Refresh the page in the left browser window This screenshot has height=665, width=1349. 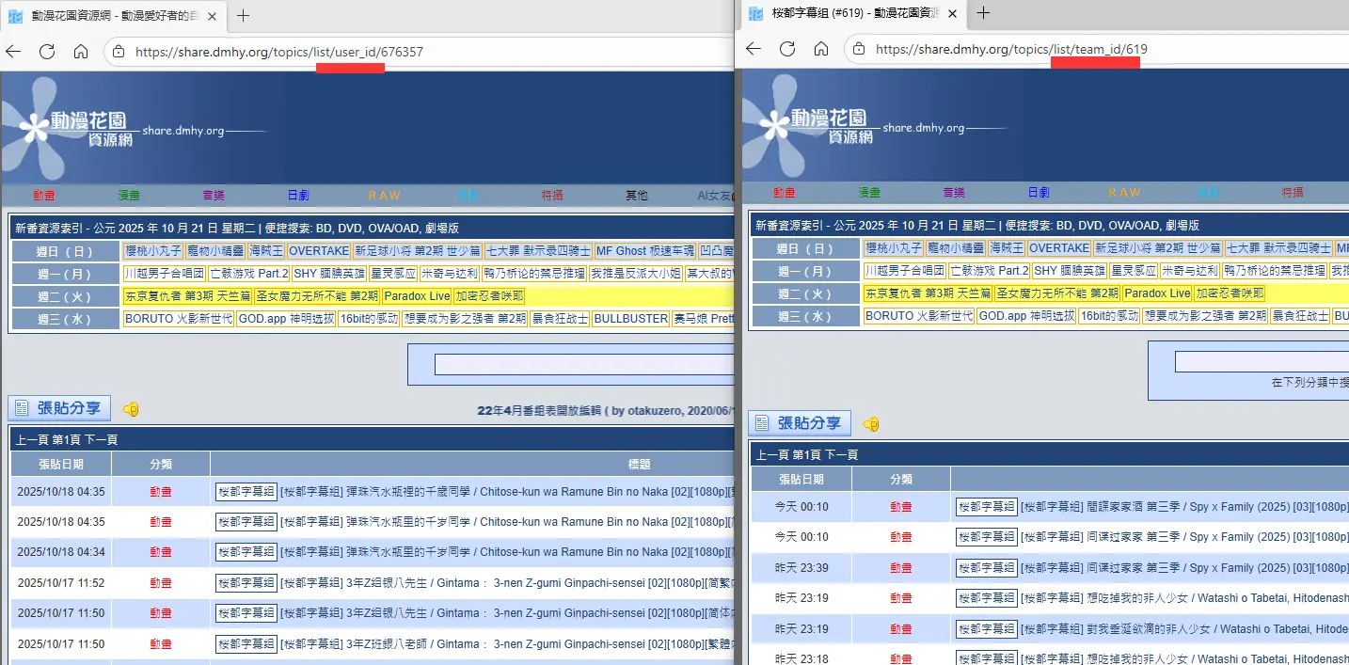[x=47, y=52]
